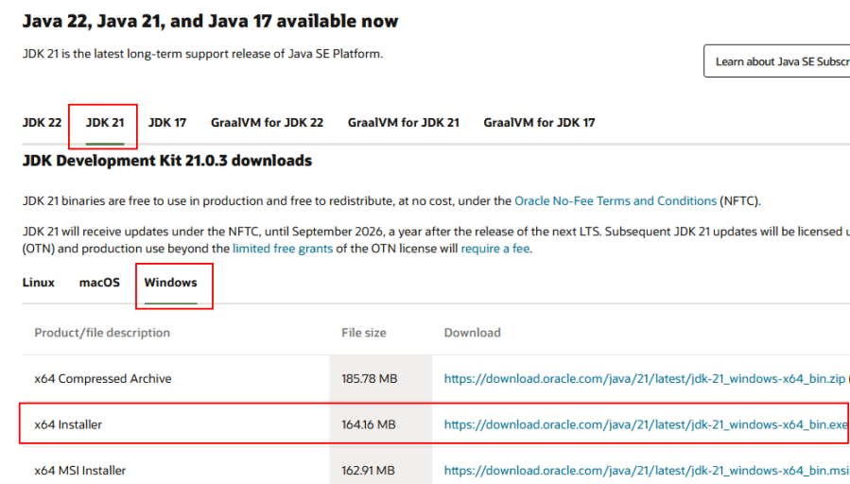Open the limited free grants link

pyautogui.click(x=282, y=249)
